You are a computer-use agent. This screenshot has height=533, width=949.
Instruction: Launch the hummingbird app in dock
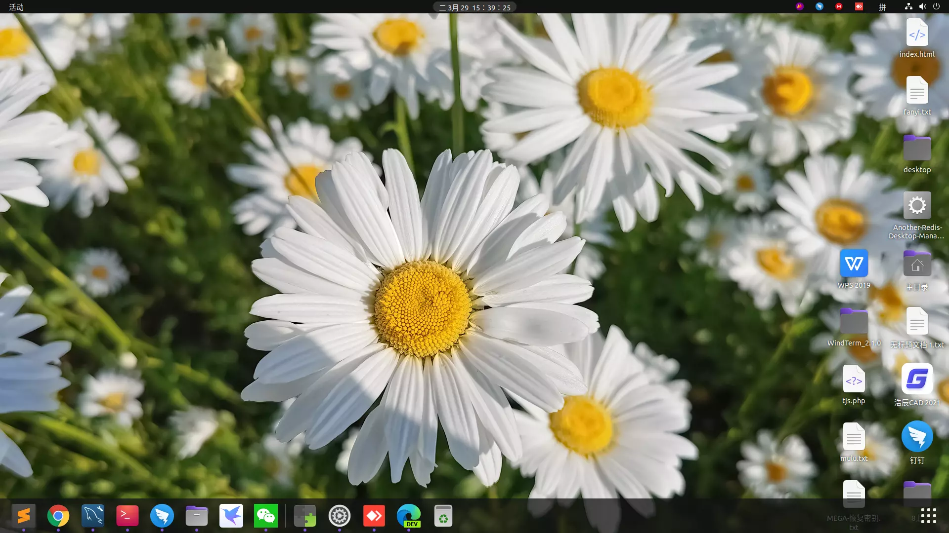(x=231, y=516)
